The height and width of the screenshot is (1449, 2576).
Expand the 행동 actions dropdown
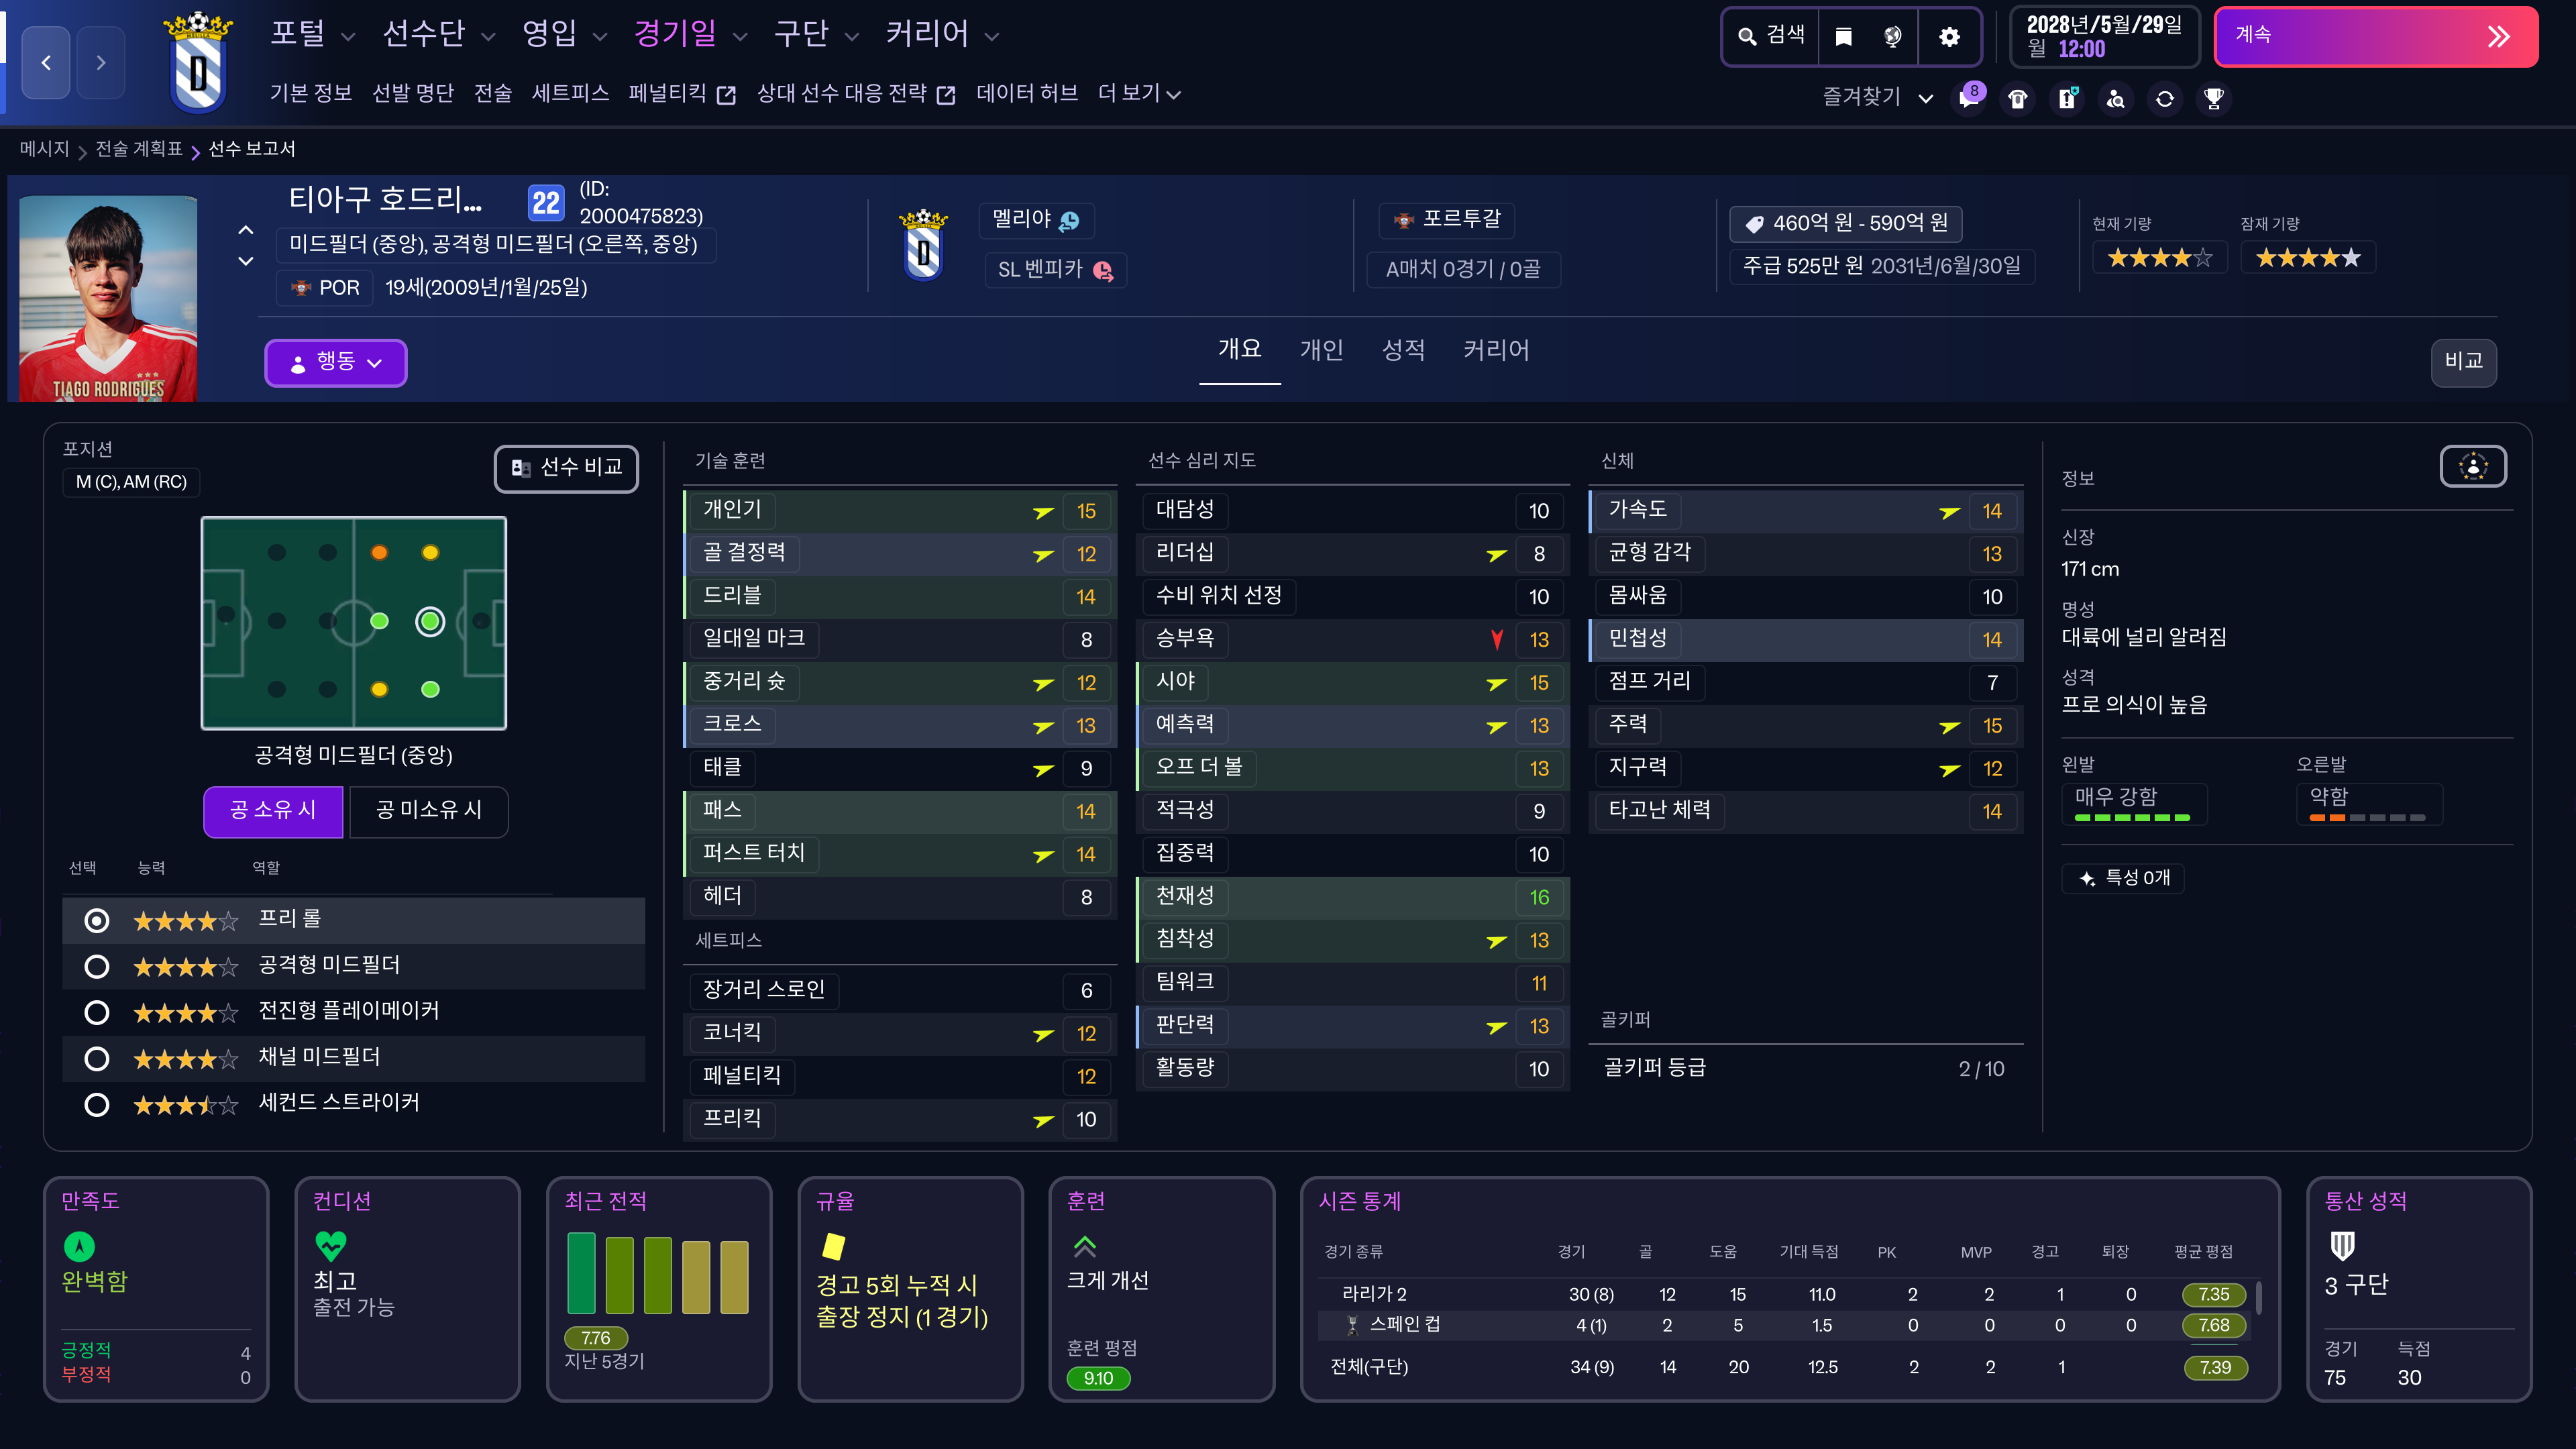335,362
